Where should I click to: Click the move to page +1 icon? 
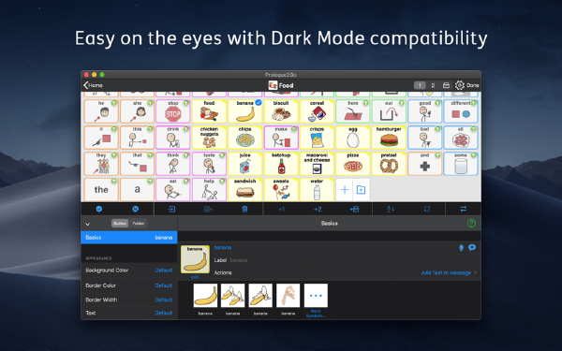coord(281,209)
